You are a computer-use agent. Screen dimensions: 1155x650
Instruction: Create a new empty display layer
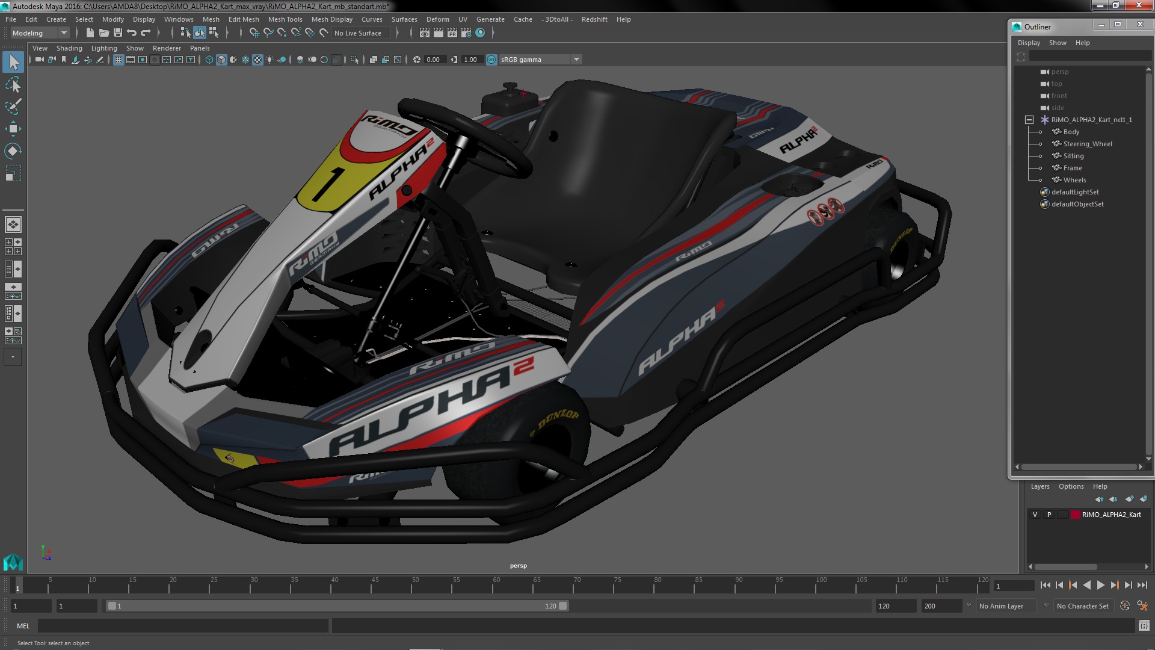tap(1129, 499)
